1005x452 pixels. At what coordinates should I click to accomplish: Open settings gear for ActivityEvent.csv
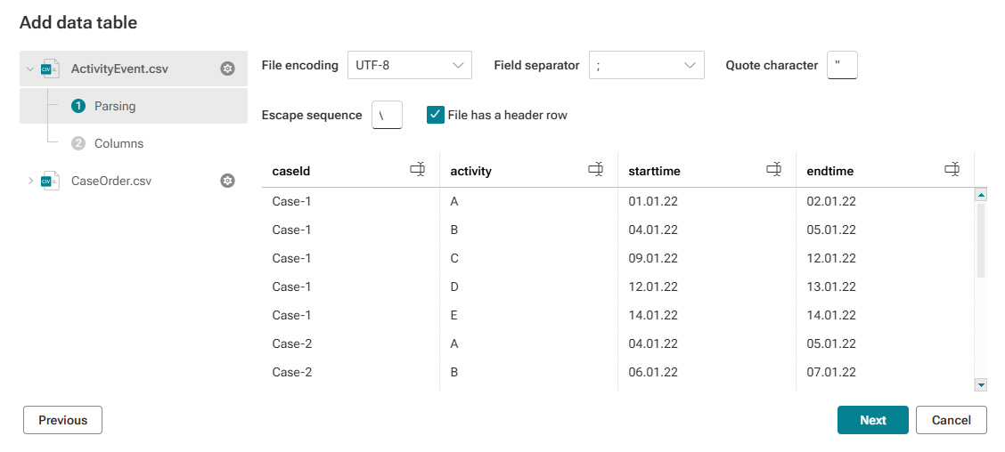click(x=227, y=69)
